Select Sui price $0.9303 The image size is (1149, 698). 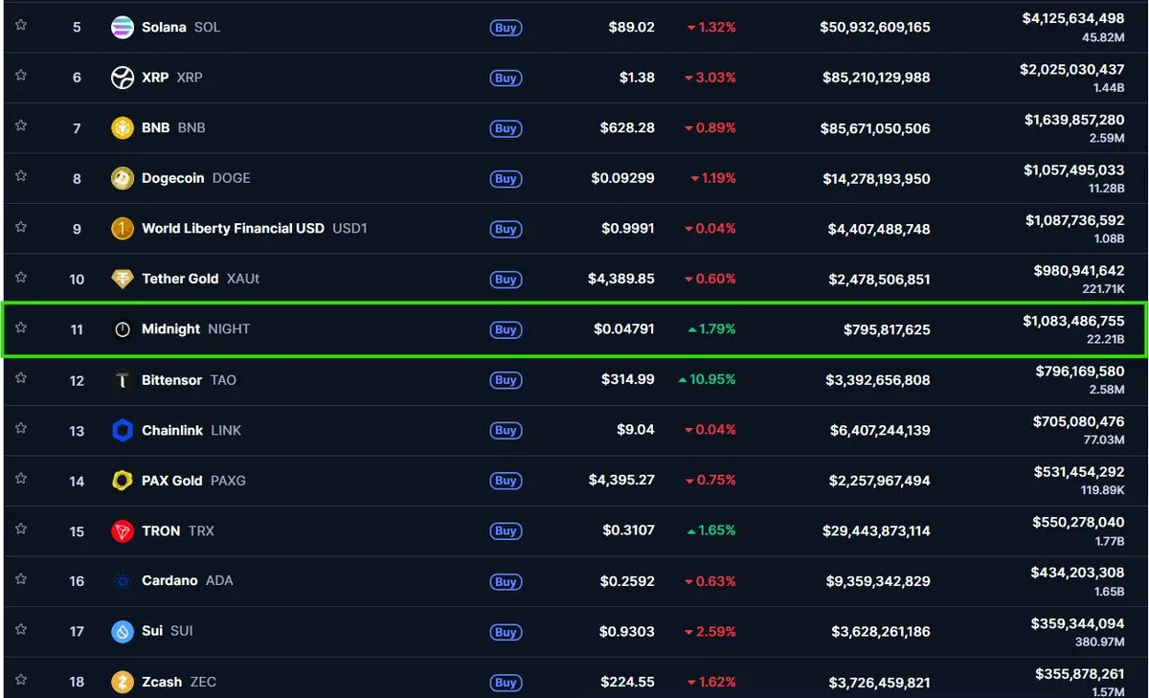point(628,632)
